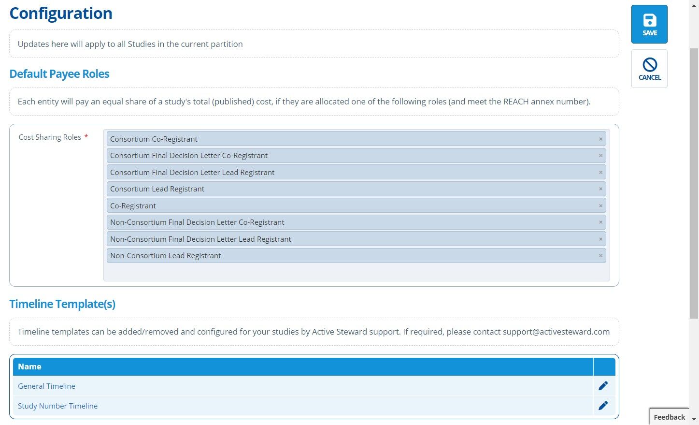Select Non-Consortium Final Decision Letter Co-Registrant tag text
The height and width of the screenshot is (425, 699).
(x=197, y=222)
